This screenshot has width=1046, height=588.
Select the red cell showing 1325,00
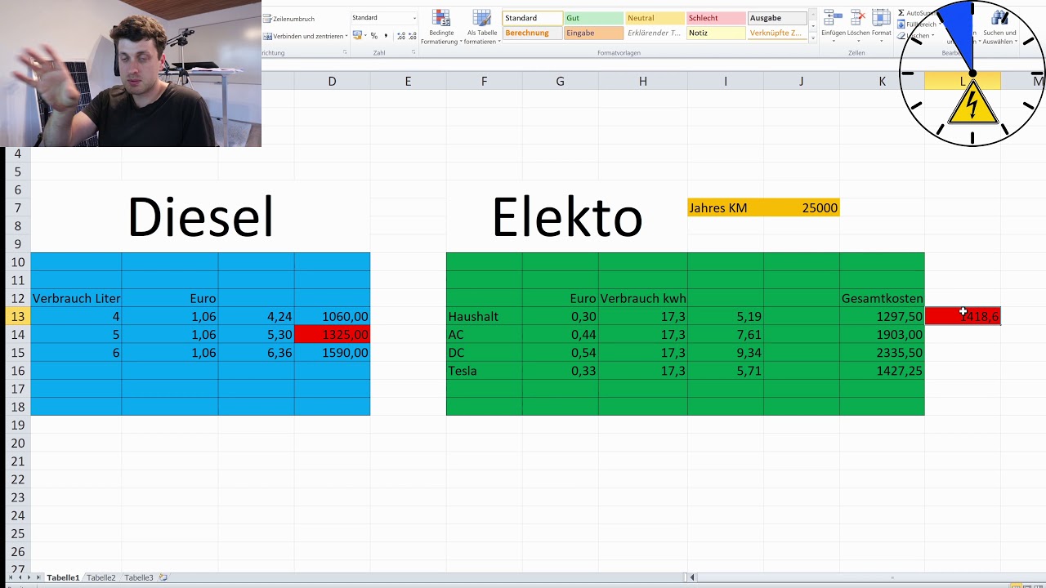(x=333, y=334)
